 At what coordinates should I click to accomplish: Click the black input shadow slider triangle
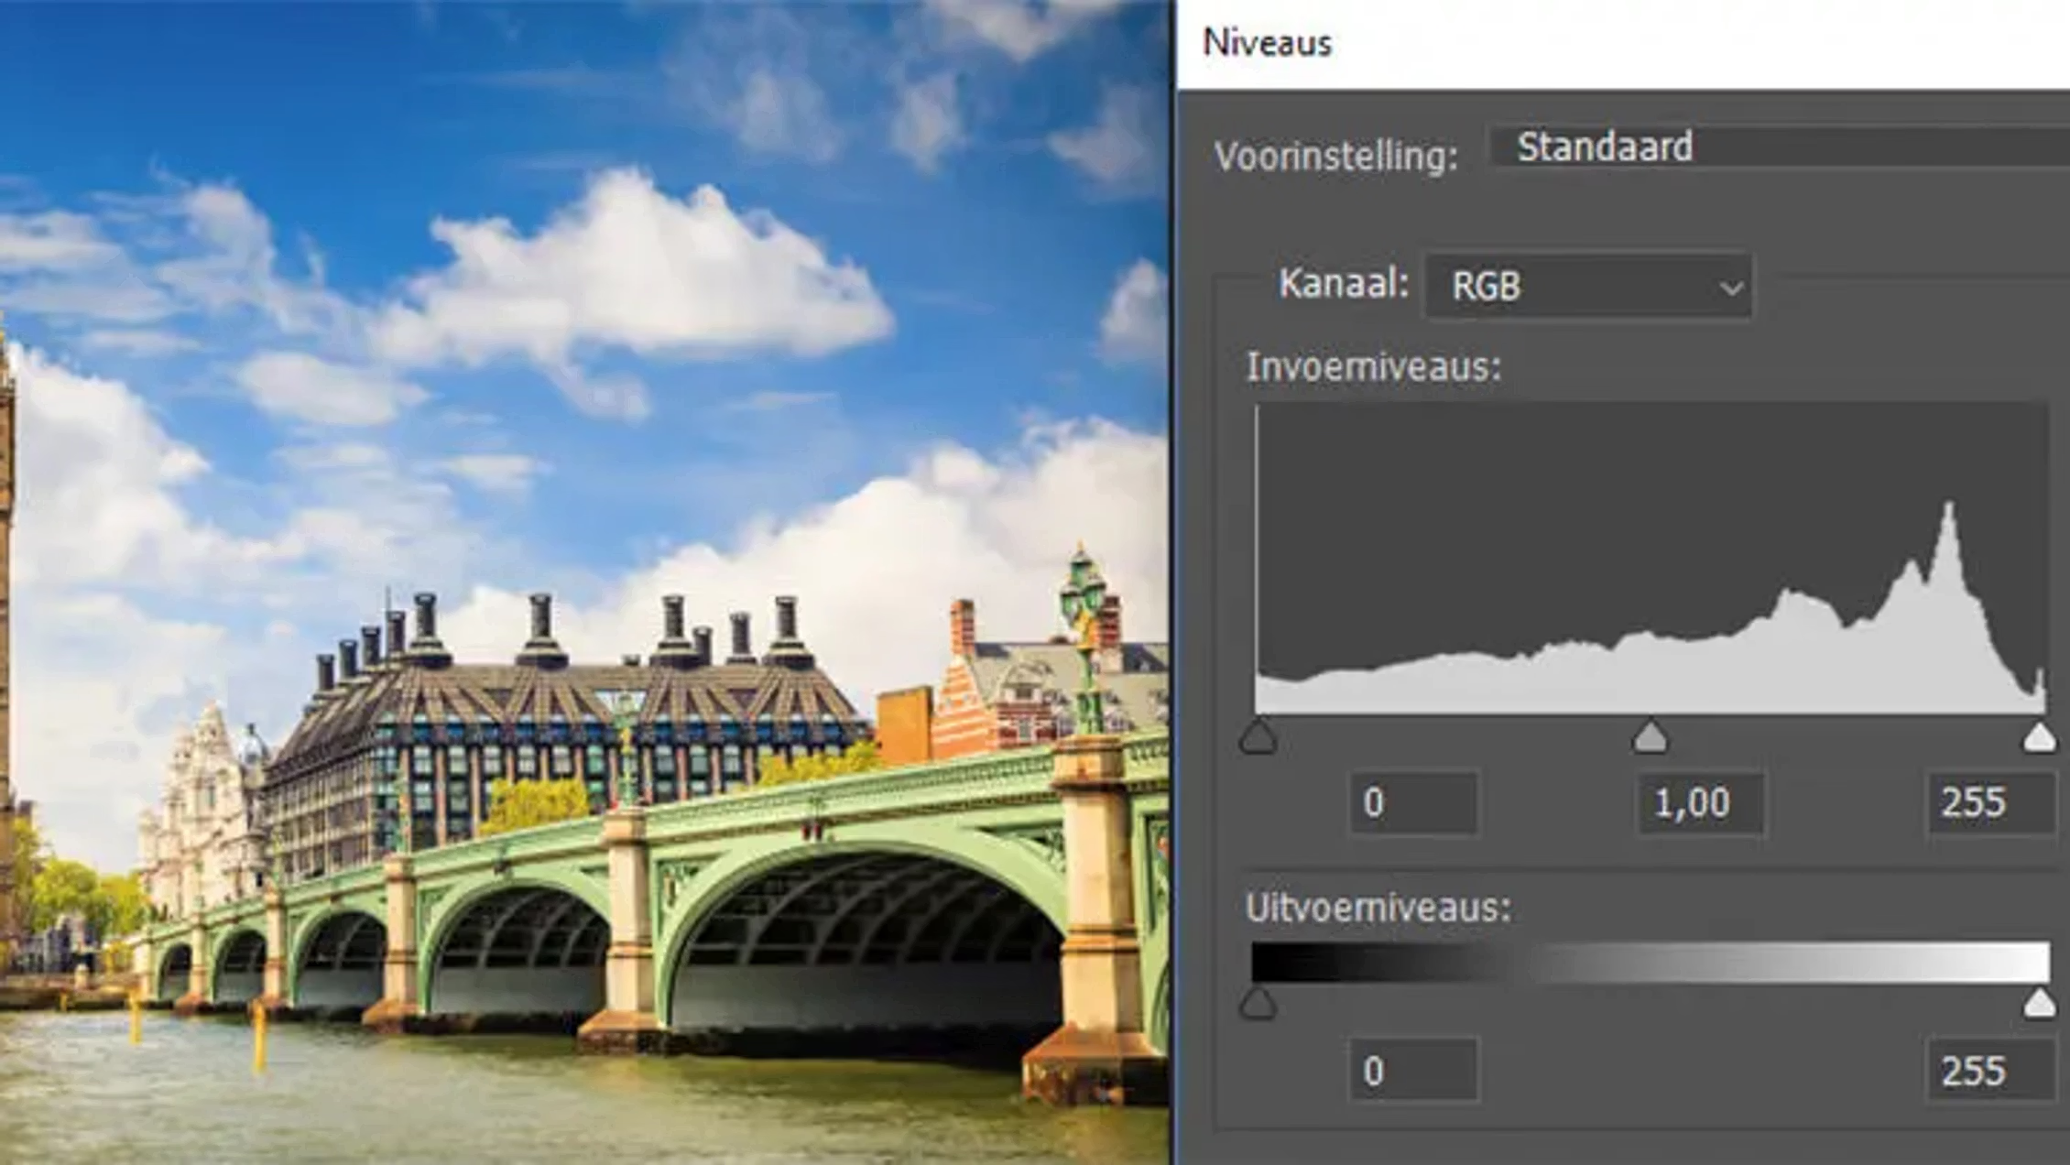1258,738
